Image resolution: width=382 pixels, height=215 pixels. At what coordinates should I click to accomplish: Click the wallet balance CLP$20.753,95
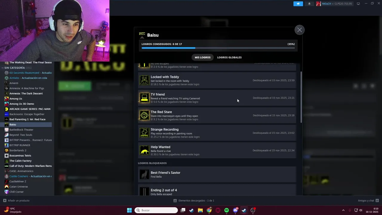click(x=343, y=4)
